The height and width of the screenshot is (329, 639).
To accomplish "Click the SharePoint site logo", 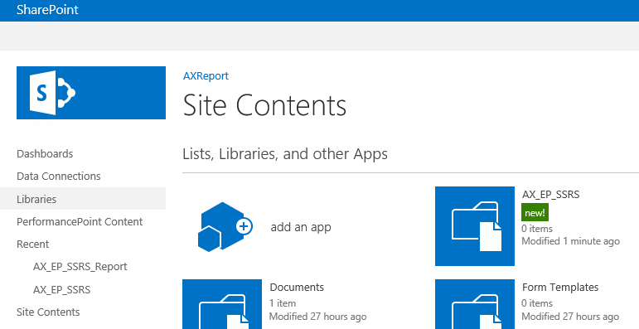I will pos(91,93).
